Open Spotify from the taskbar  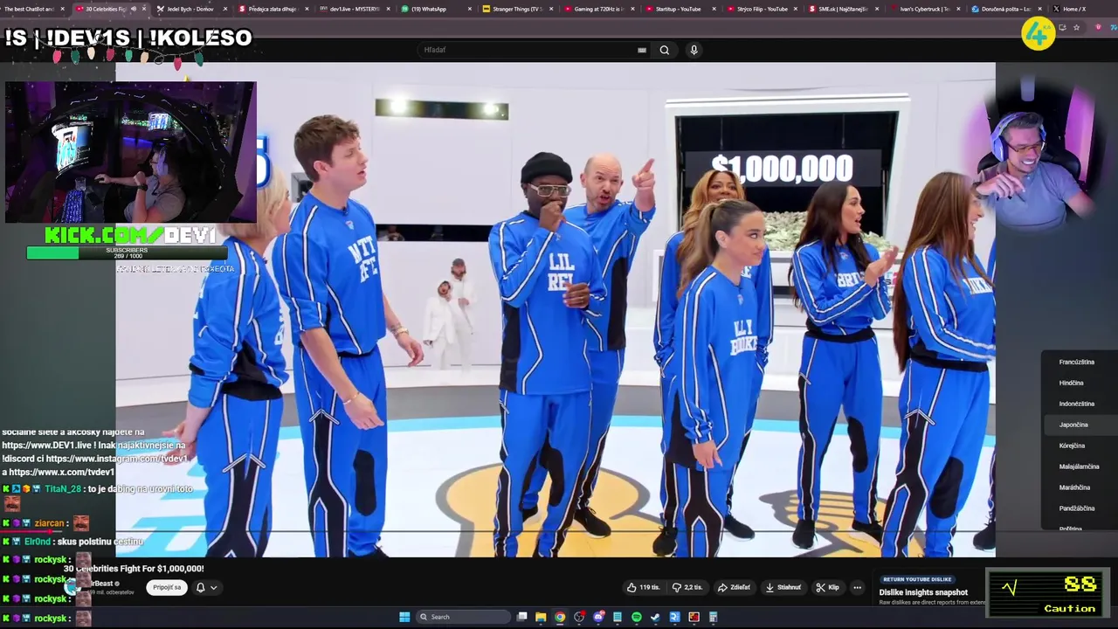pyautogui.click(x=636, y=617)
